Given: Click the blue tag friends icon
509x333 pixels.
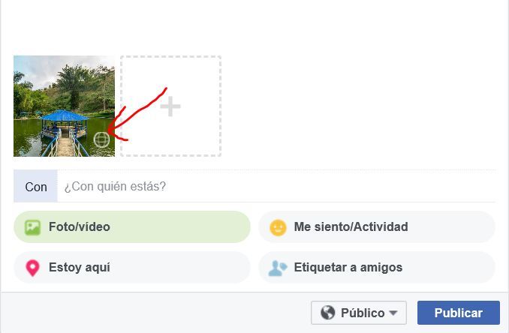Looking at the screenshot, I should (x=278, y=268).
